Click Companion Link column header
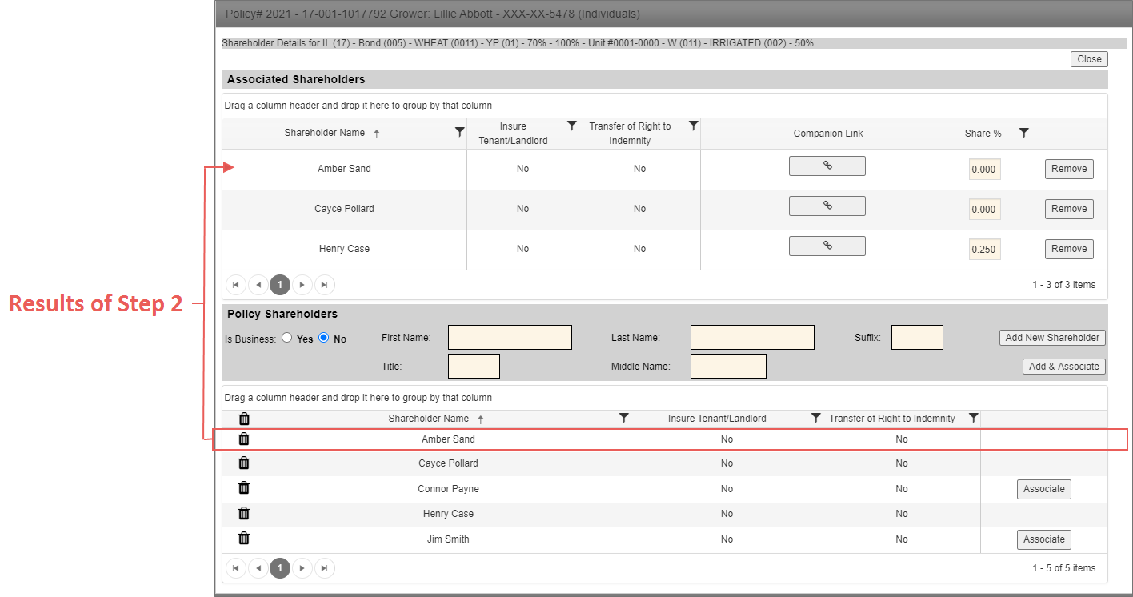 tap(828, 134)
